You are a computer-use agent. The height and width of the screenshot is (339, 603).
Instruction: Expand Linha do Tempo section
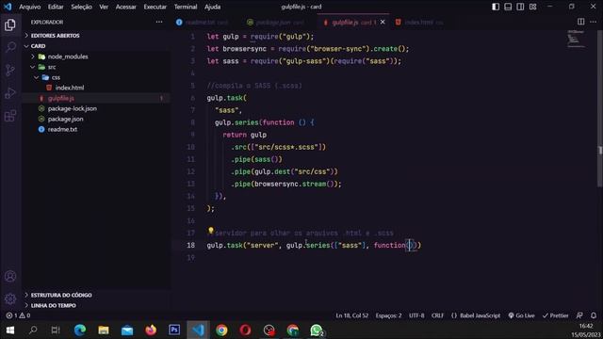coord(54,305)
